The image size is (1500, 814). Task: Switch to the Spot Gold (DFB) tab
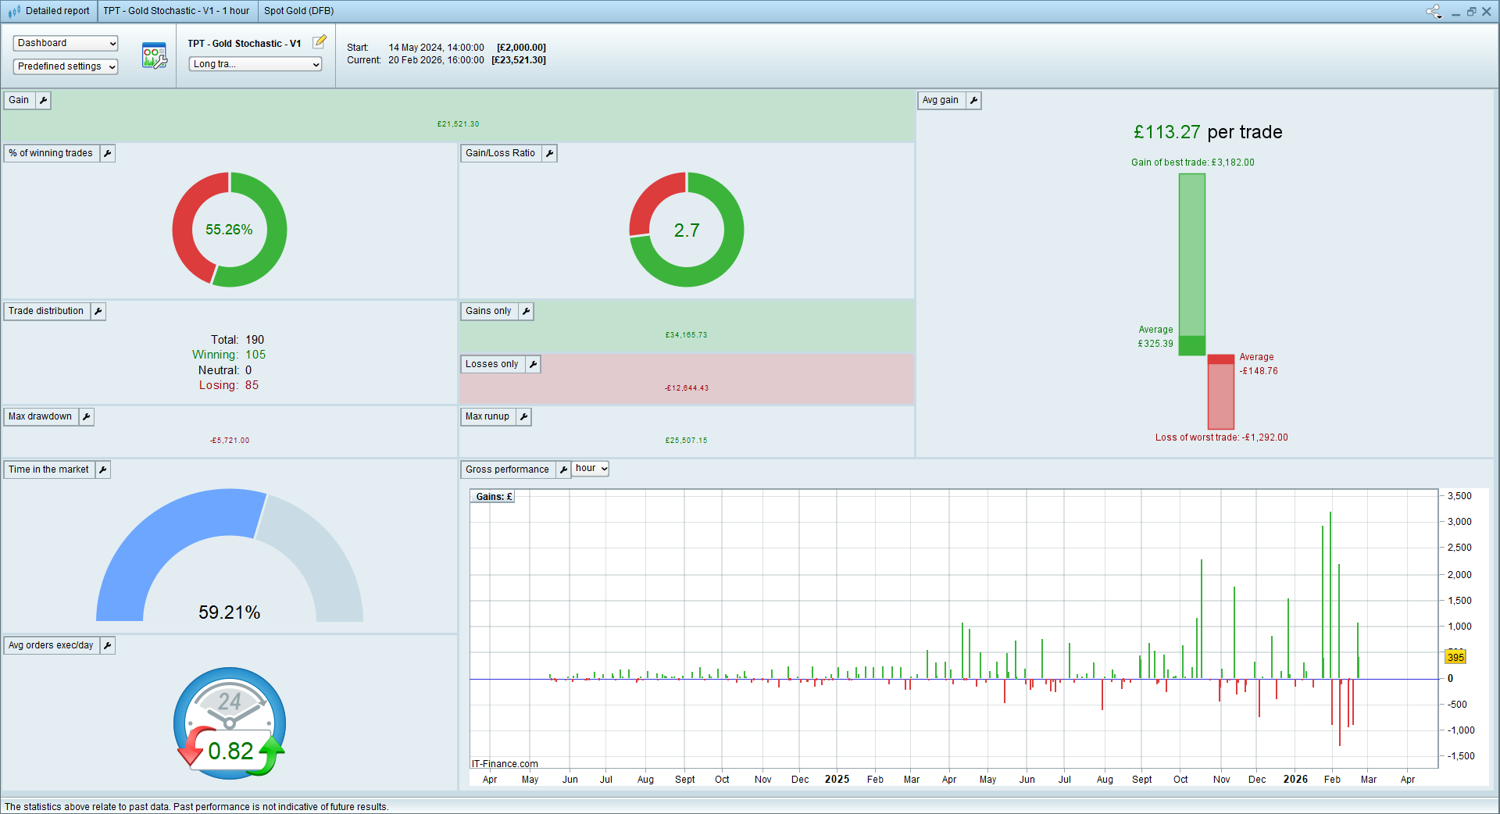(x=298, y=11)
